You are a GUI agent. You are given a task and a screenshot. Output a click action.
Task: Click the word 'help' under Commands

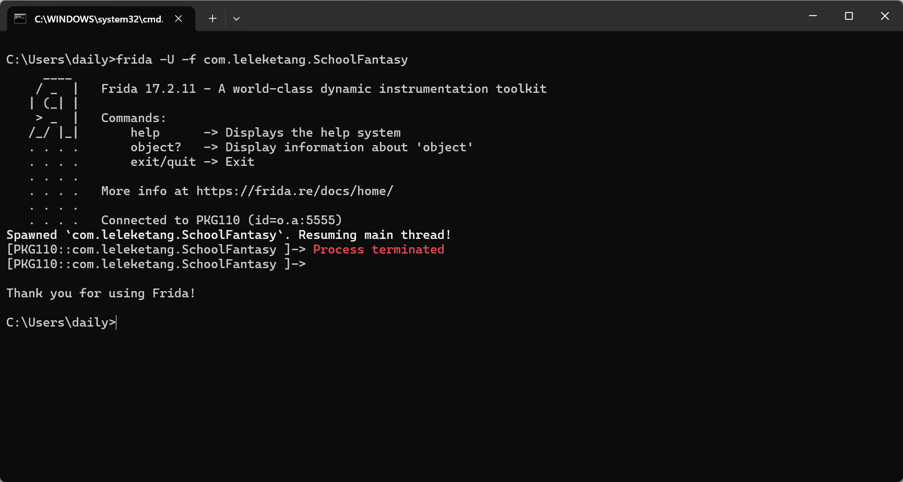[145, 133]
